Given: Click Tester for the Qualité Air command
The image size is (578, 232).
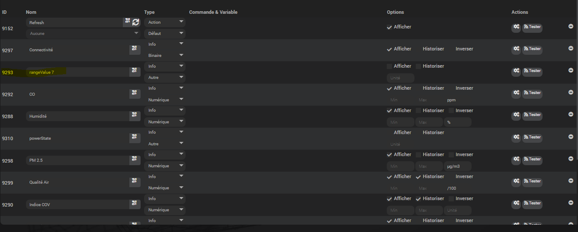Looking at the screenshot, I should 532,182.
